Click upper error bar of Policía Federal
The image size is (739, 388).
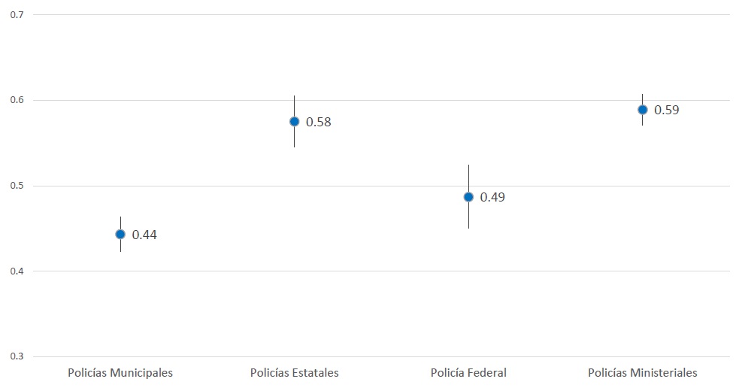pos(468,177)
